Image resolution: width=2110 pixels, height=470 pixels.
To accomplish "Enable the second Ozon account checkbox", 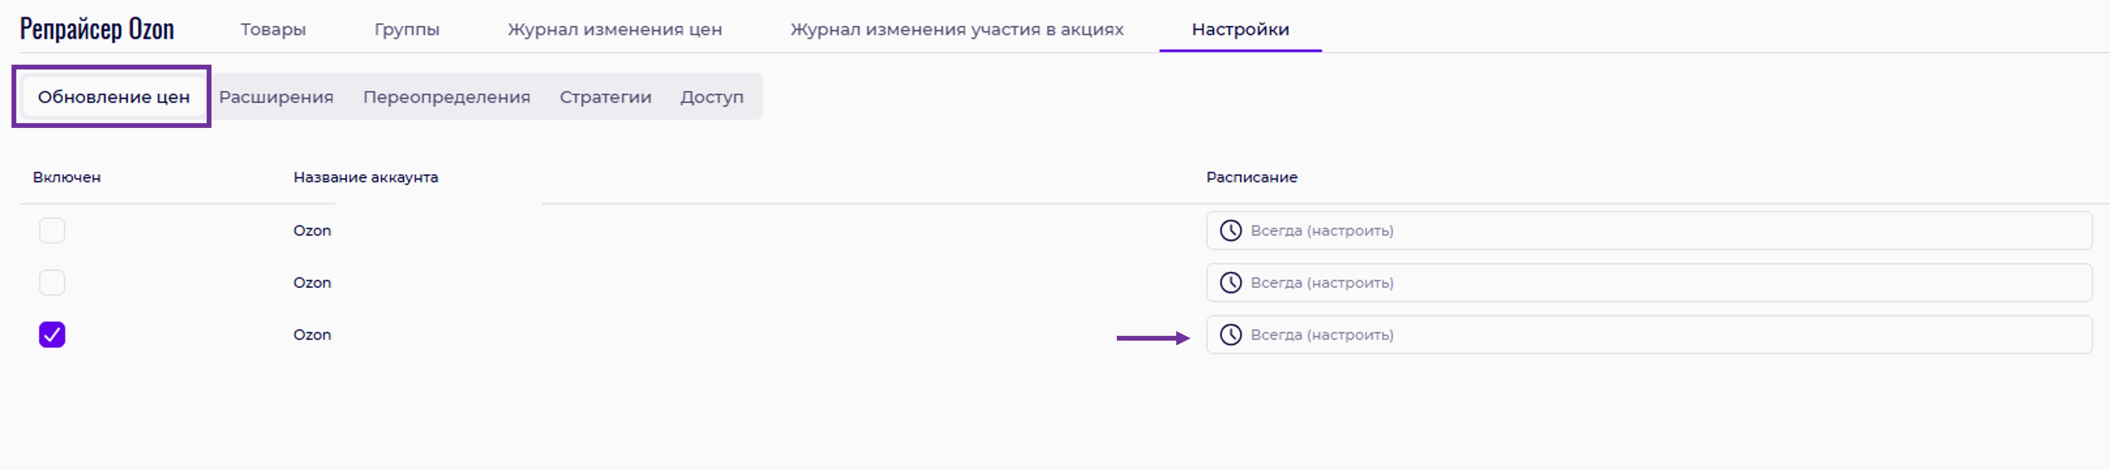I will click(x=52, y=283).
